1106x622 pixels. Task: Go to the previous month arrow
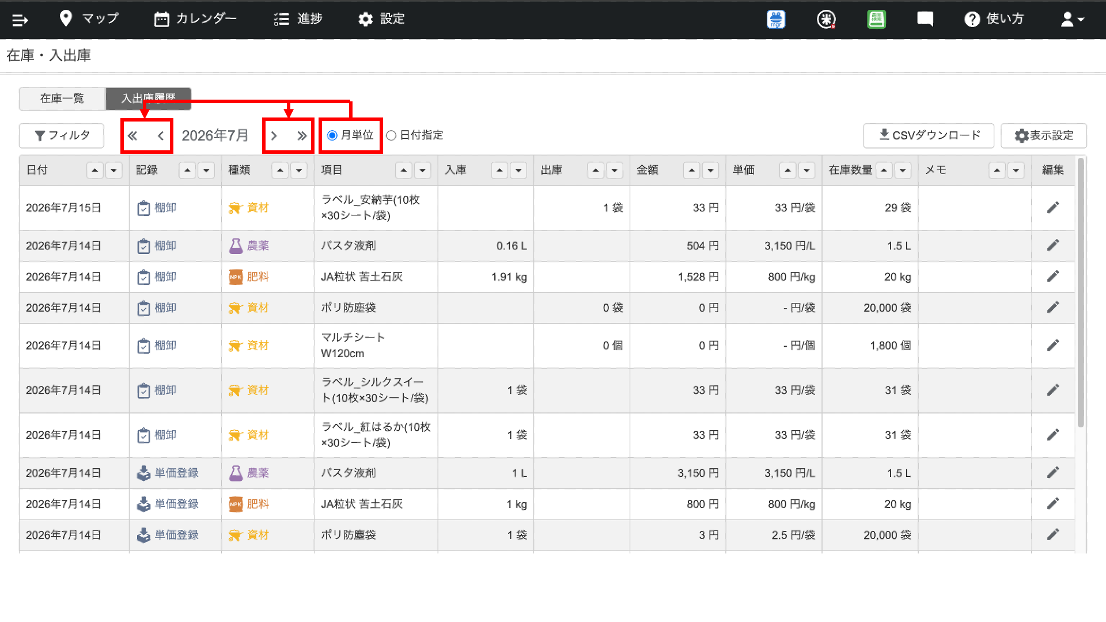[161, 136]
